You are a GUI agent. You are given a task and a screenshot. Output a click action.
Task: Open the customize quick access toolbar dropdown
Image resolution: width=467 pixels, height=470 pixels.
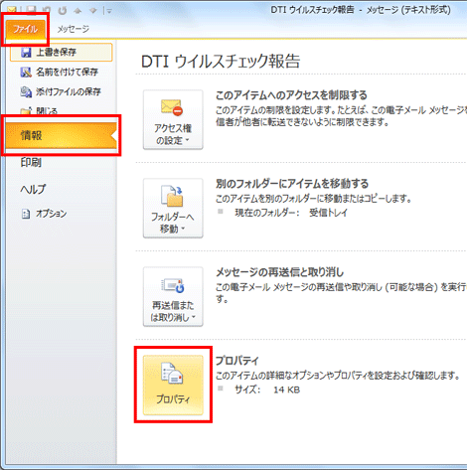(x=109, y=11)
